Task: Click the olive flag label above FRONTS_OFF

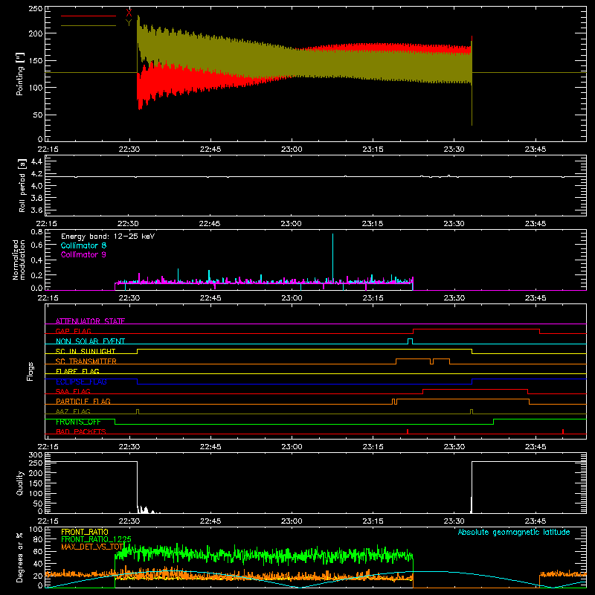Action: point(73,411)
